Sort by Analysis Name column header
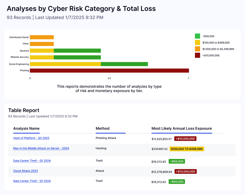The image size is (245, 195). coord(26,128)
